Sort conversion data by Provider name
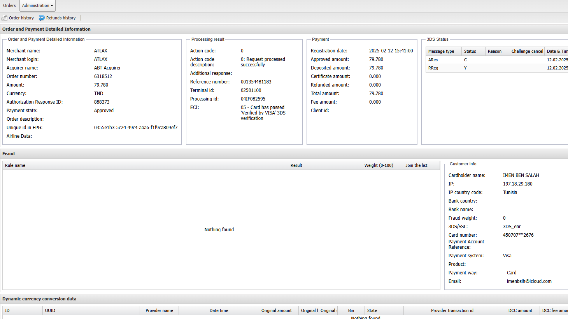Viewport: 568px width, 319px height. [x=159, y=310]
